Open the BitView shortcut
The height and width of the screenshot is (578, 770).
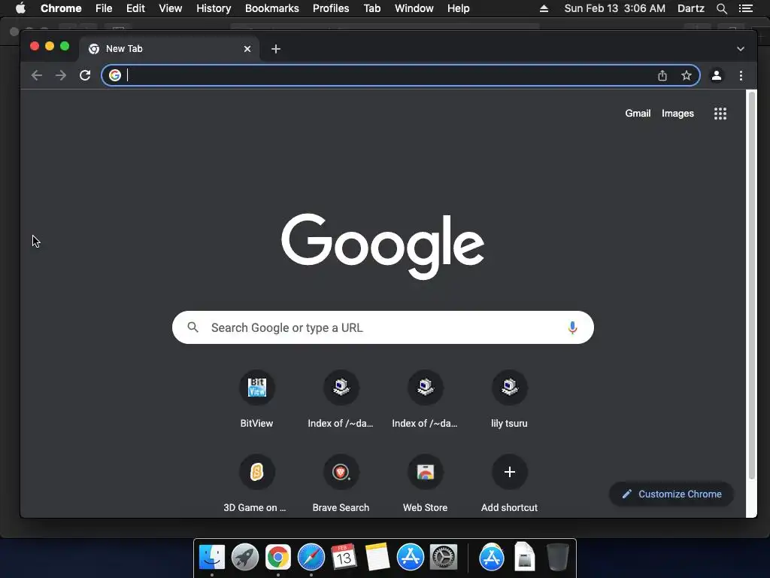(x=257, y=388)
